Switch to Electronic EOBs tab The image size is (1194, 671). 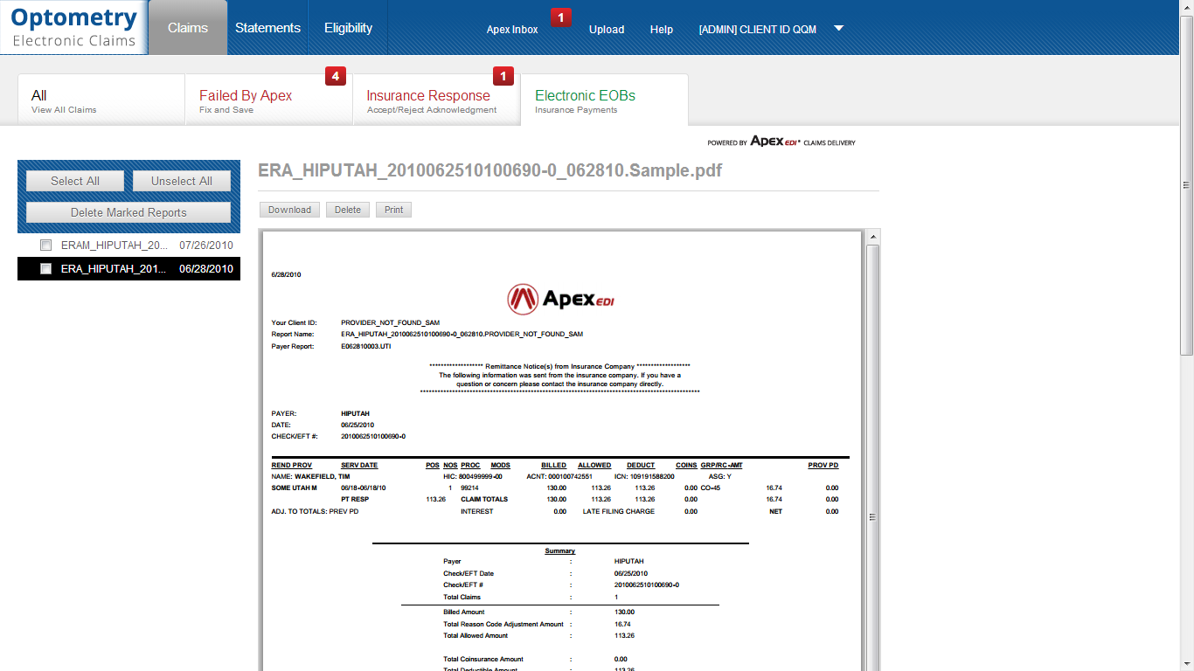[604, 100]
